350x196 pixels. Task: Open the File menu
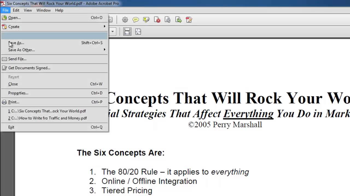(x=5, y=10)
